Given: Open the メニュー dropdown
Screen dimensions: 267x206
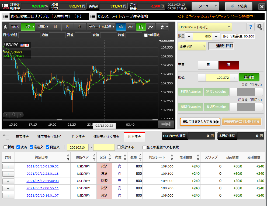Looking at the screenshot, I should point(206,6).
